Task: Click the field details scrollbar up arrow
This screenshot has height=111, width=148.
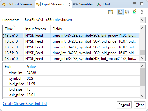Action: click(x=142, y=66)
